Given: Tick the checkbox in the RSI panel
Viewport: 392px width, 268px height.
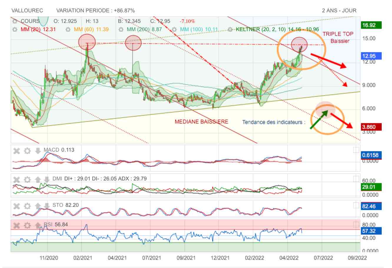Looking at the screenshot, I should [356, 225].
